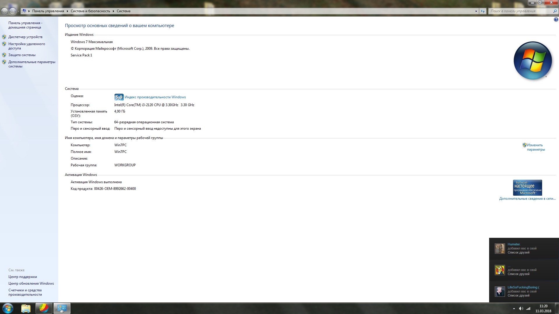The image size is (559, 314).
Task: Open Windows Explorer from the taskbar
Action: click(26, 308)
